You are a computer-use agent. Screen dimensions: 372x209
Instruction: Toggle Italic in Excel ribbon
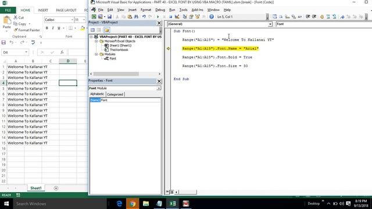[53, 28]
